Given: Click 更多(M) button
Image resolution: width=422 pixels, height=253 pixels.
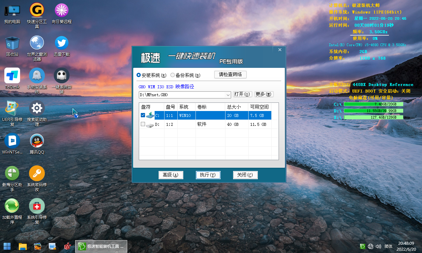Looking at the screenshot, I should pos(264,94).
